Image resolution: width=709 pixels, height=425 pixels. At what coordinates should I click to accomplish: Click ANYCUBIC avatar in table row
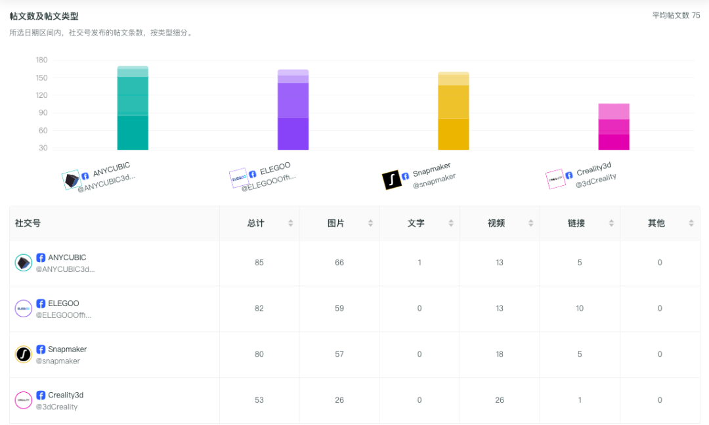(x=24, y=263)
